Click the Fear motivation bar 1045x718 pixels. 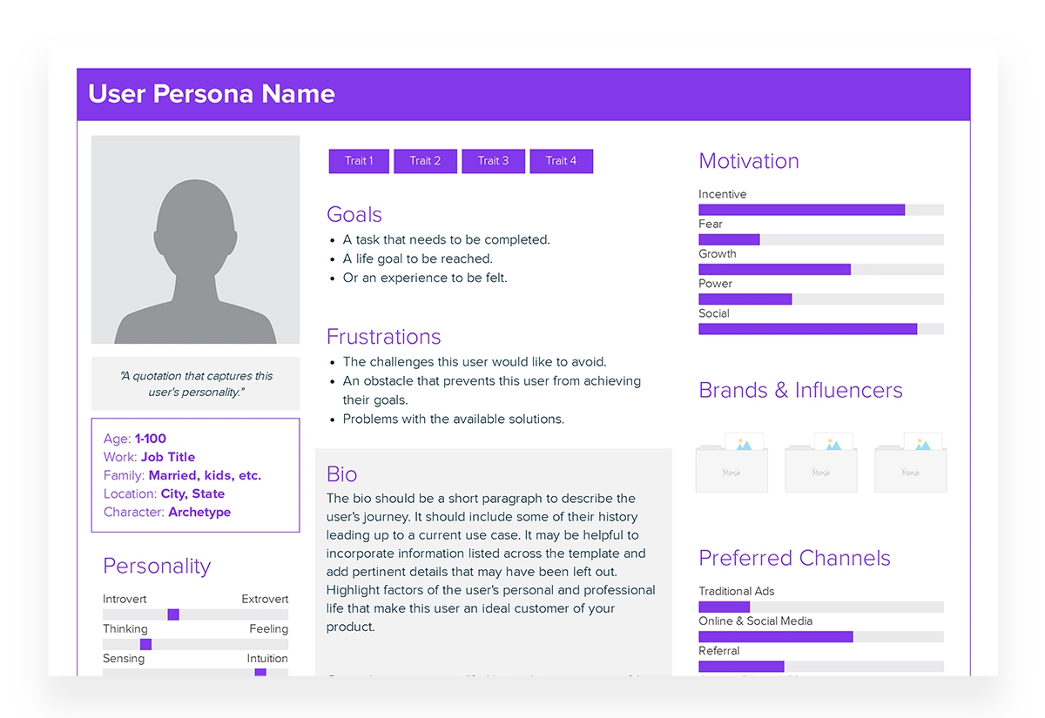tap(728, 238)
